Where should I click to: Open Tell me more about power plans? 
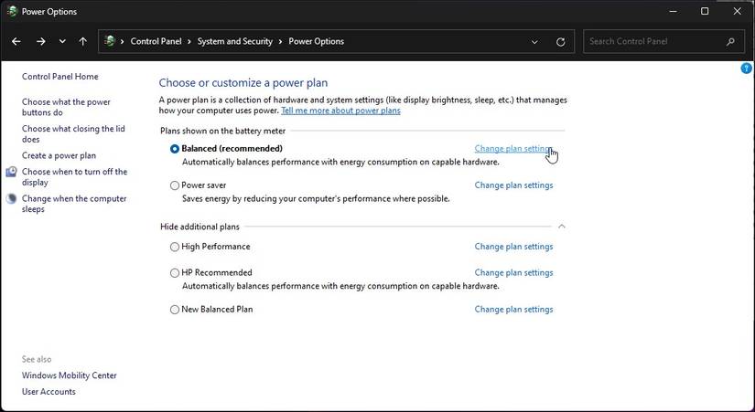[x=340, y=111]
